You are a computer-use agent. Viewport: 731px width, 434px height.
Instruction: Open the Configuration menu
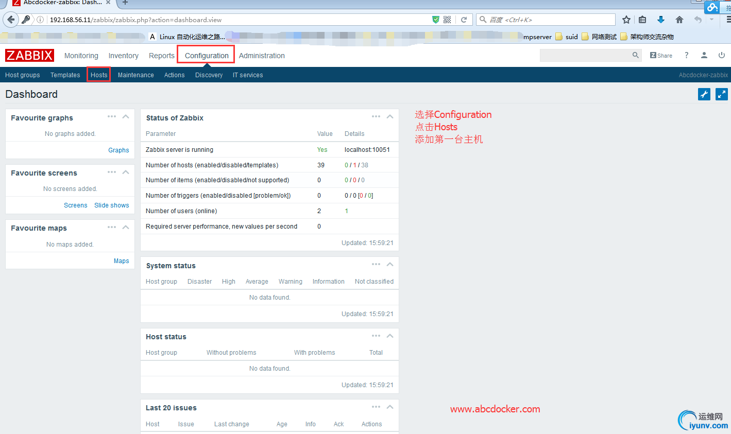coord(207,56)
